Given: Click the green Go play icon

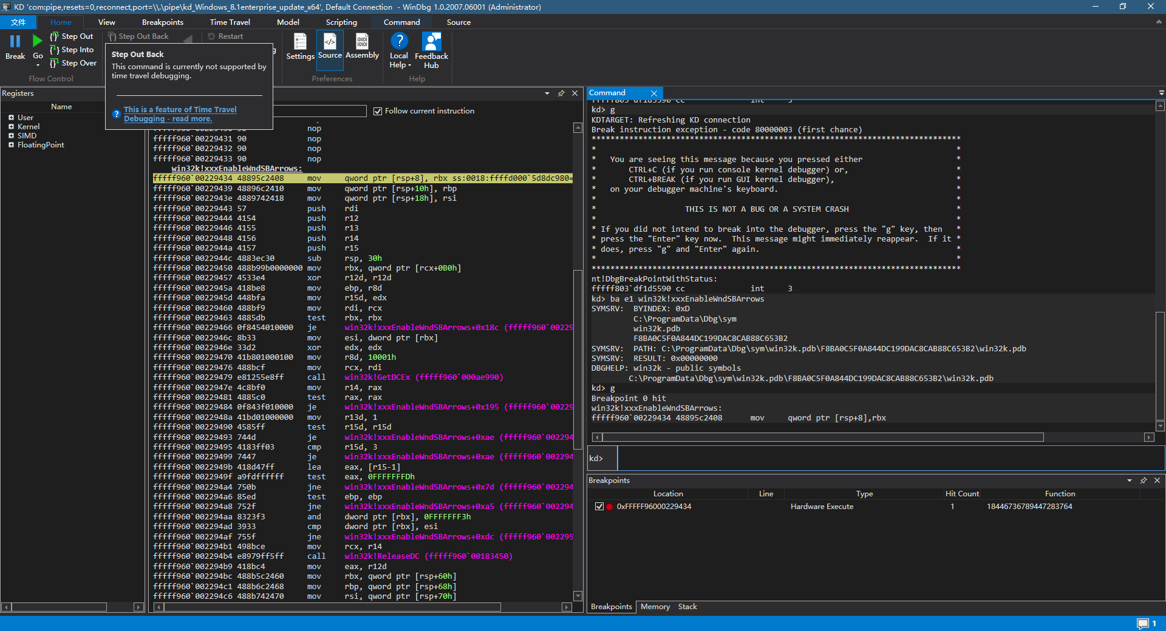Looking at the screenshot, I should coord(38,41).
